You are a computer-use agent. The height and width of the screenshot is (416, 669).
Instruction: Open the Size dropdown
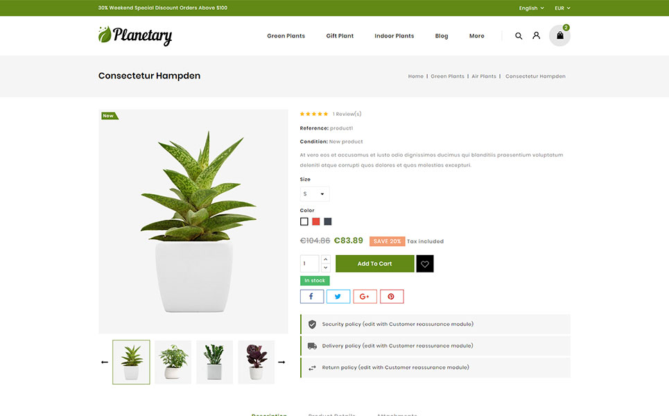(315, 193)
